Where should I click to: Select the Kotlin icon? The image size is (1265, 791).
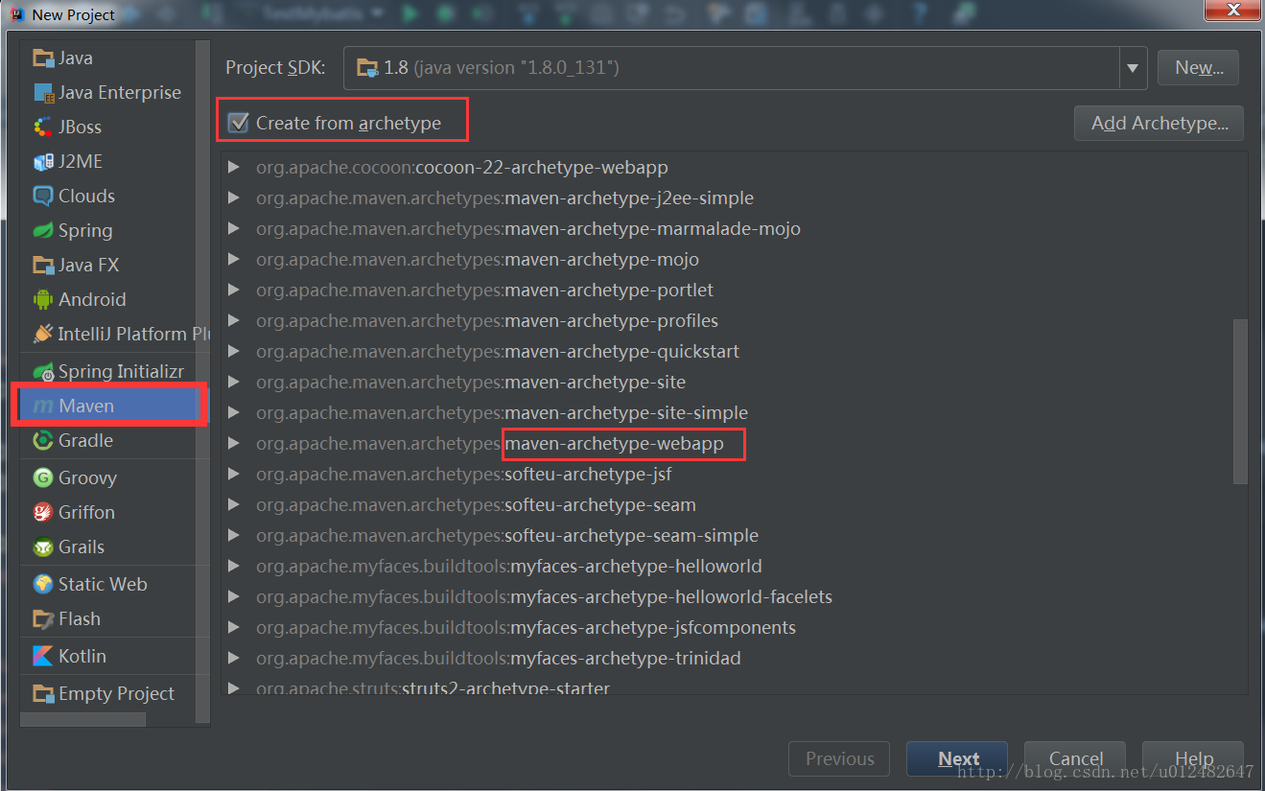pyautogui.click(x=43, y=656)
